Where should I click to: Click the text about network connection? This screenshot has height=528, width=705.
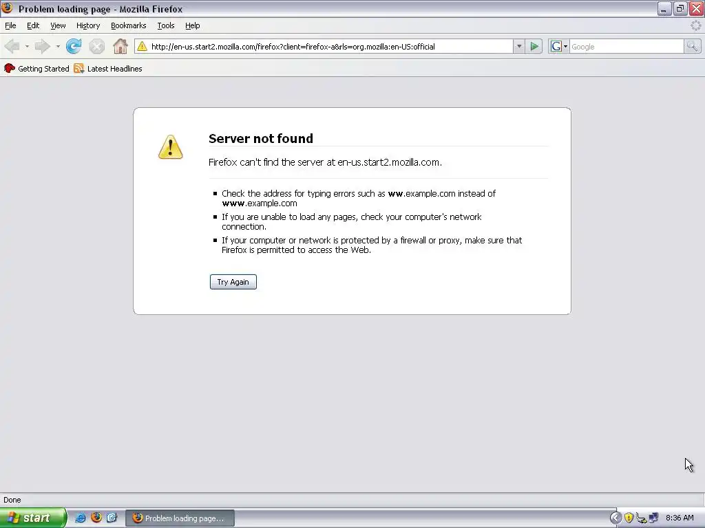tap(352, 222)
